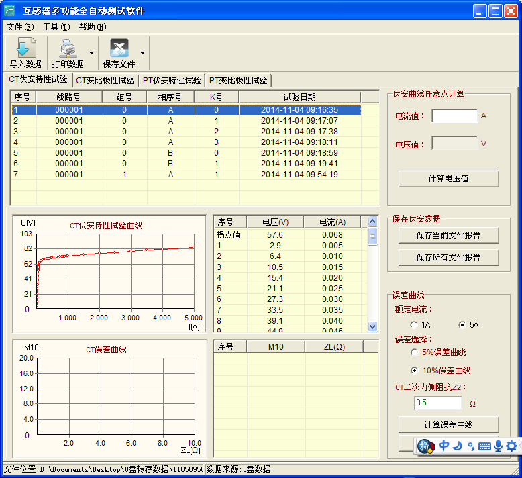Open the 工具(T) menu
Screen dimensions: 522x478
pyautogui.click(x=56, y=27)
